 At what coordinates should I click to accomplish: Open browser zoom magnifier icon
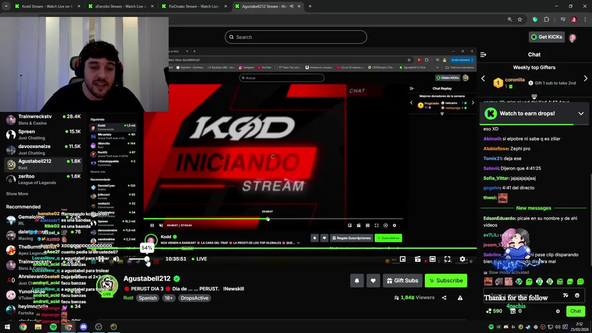point(510,19)
